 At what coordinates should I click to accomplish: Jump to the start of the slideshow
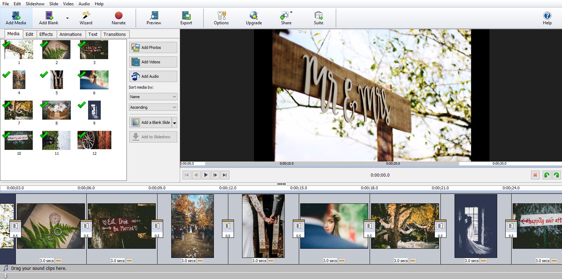click(187, 175)
